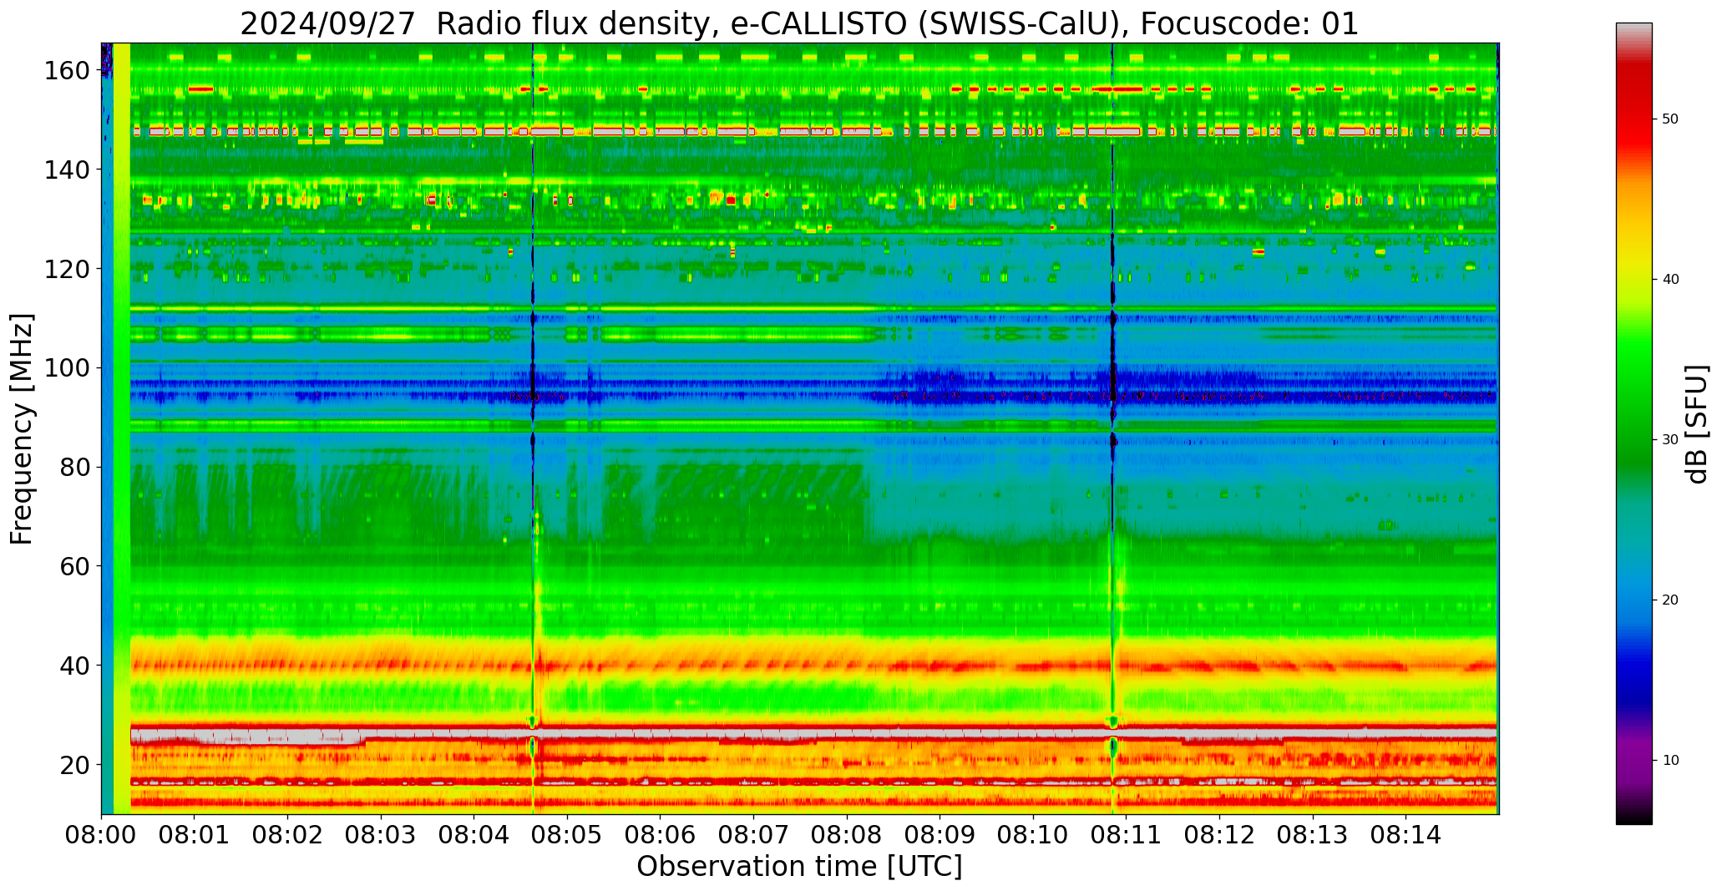Screen dimensions: 1722x891
Task: Click the 160 MHz frequency tick label
Action: pyautogui.click(x=67, y=70)
